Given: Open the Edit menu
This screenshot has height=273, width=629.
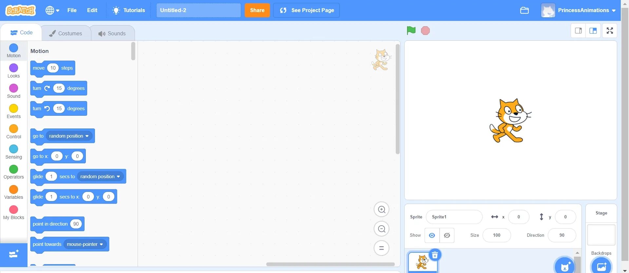Looking at the screenshot, I should click(x=92, y=10).
